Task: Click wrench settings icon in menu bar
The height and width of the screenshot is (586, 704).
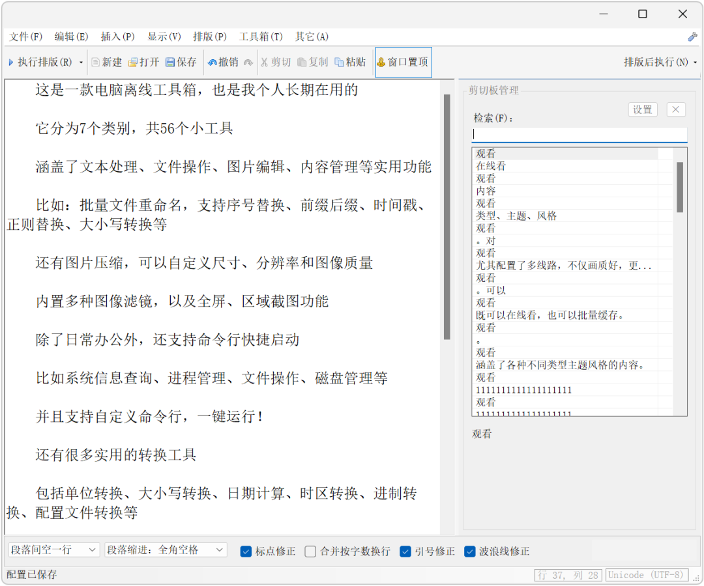Action: [692, 36]
